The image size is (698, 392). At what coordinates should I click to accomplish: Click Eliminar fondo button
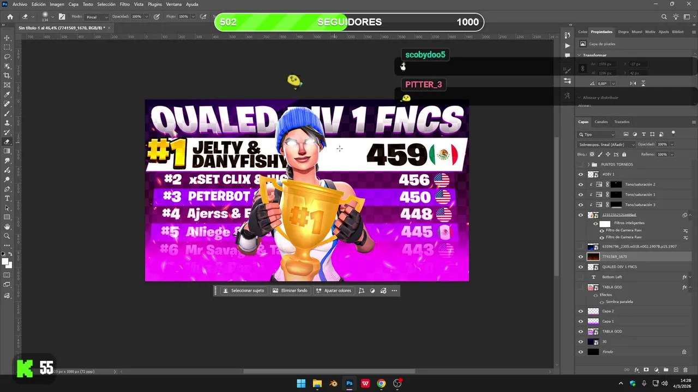click(x=290, y=291)
